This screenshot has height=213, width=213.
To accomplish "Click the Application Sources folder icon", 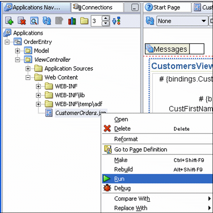I will (x=39, y=68).
